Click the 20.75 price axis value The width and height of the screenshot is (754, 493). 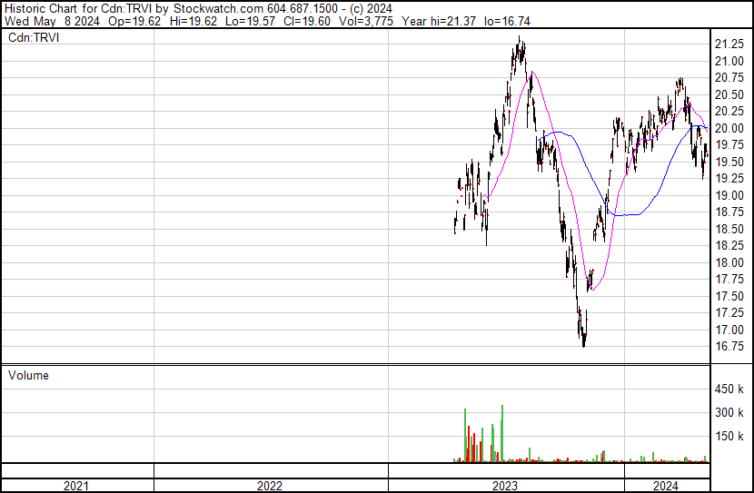pos(729,78)
